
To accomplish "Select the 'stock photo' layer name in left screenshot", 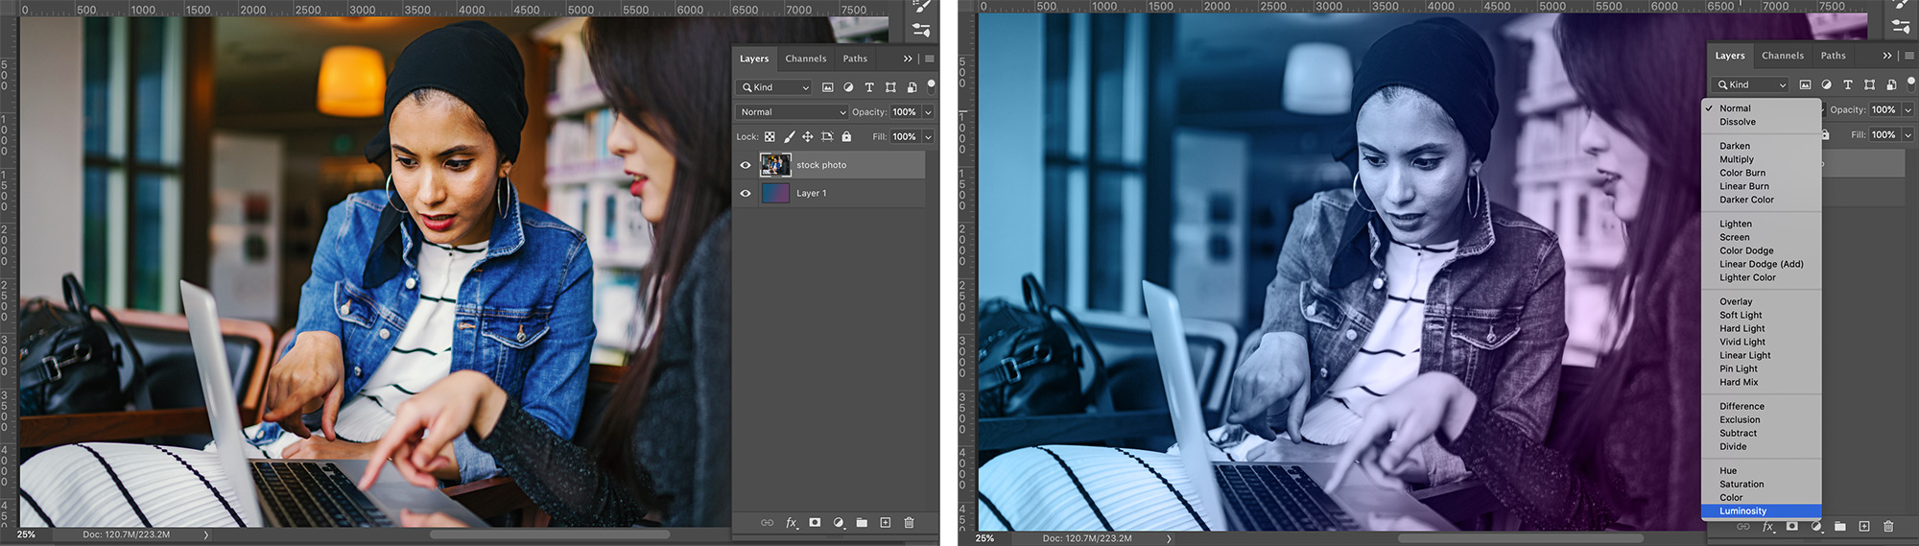I will pyautogui.click(x=821, y=165).
